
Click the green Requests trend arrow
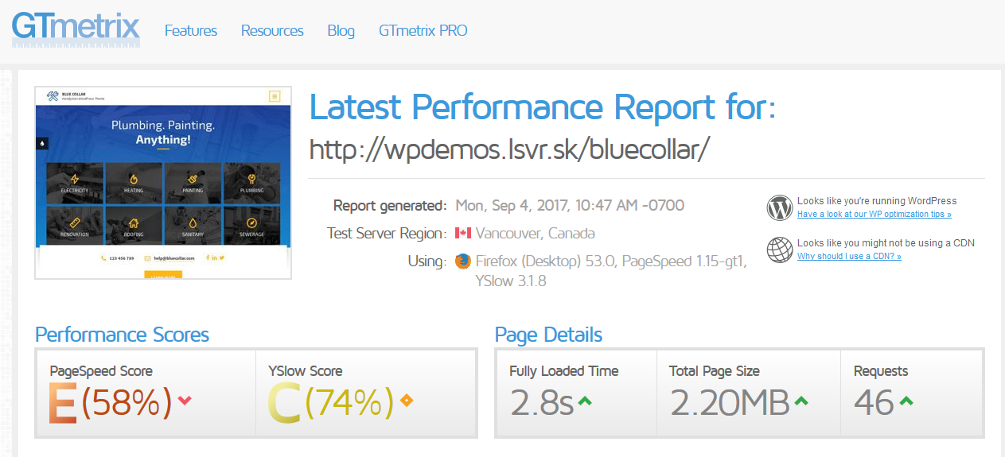[x=906, y=401]
